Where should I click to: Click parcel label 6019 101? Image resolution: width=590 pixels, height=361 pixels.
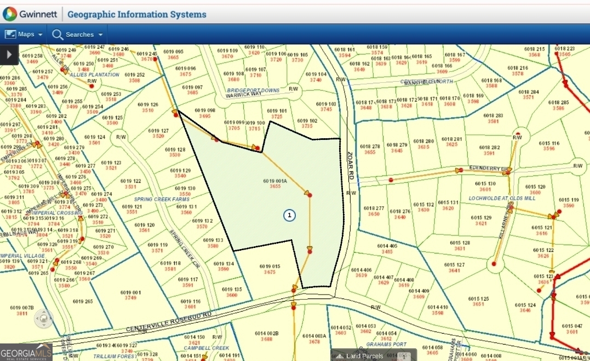[277, 111]
